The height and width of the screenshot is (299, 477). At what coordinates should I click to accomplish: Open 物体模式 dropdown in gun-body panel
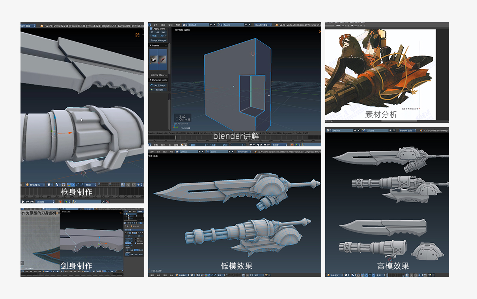(36, 185)
